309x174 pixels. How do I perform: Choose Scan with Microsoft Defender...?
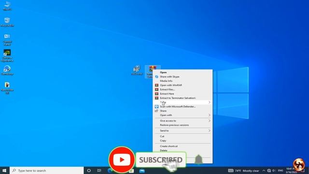point(183,106)
